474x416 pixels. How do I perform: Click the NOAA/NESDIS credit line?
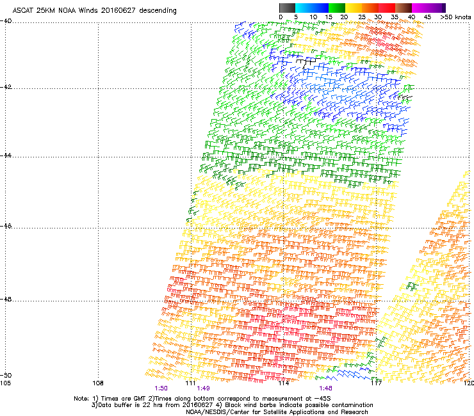[x=277, y=412]
